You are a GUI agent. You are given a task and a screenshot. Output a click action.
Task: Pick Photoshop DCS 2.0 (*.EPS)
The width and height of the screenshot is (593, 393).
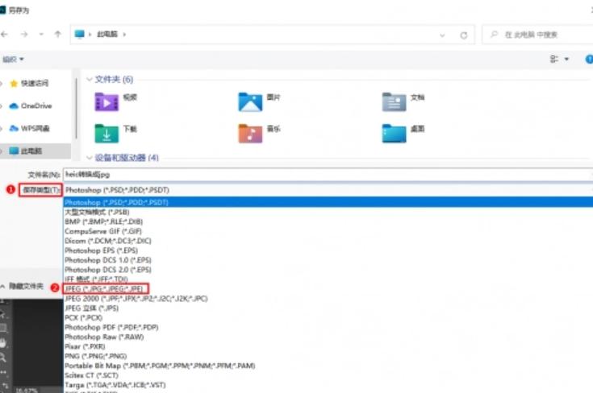(108, 270)
